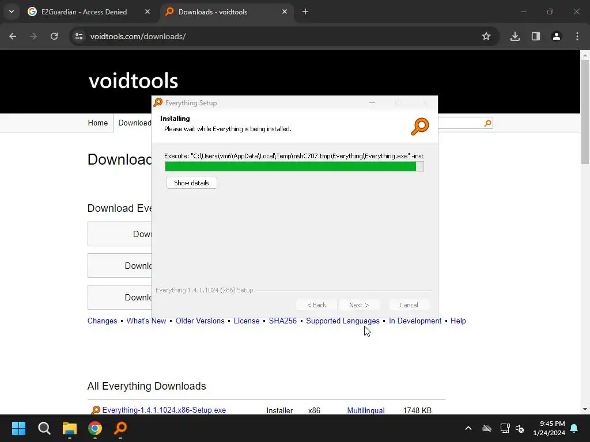This screenshot has width=590, height=442.
Task: Open the Chrome tab search dropdown arrow
Action: (12, 12)
